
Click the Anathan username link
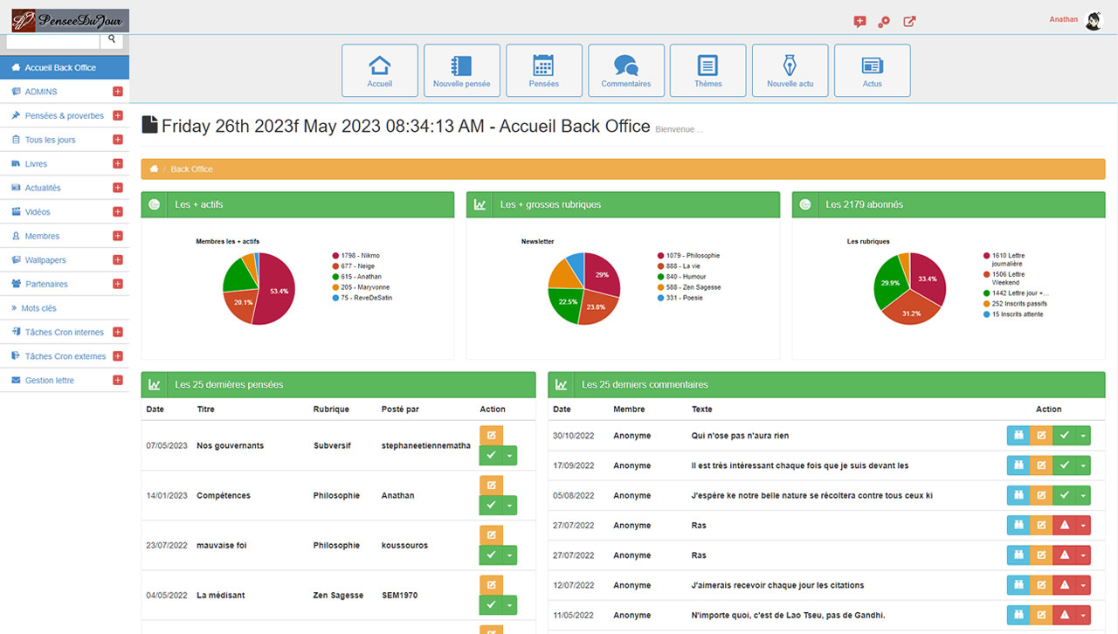[1063, 19]
